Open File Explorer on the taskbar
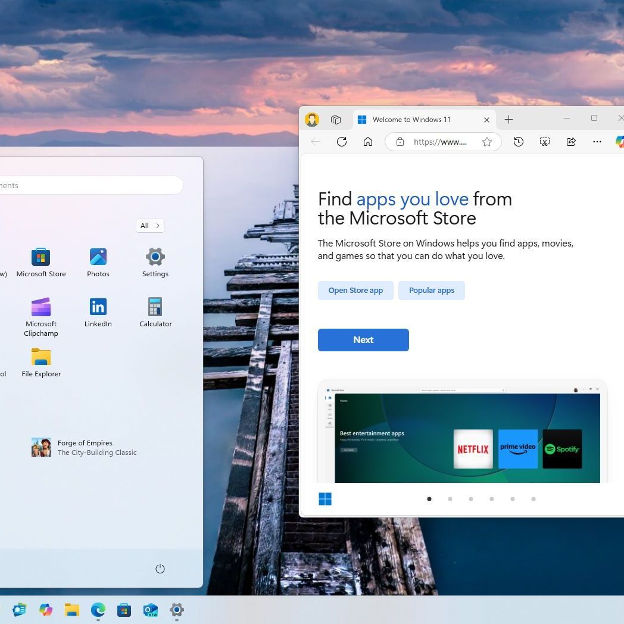 [x=72, y=610]
